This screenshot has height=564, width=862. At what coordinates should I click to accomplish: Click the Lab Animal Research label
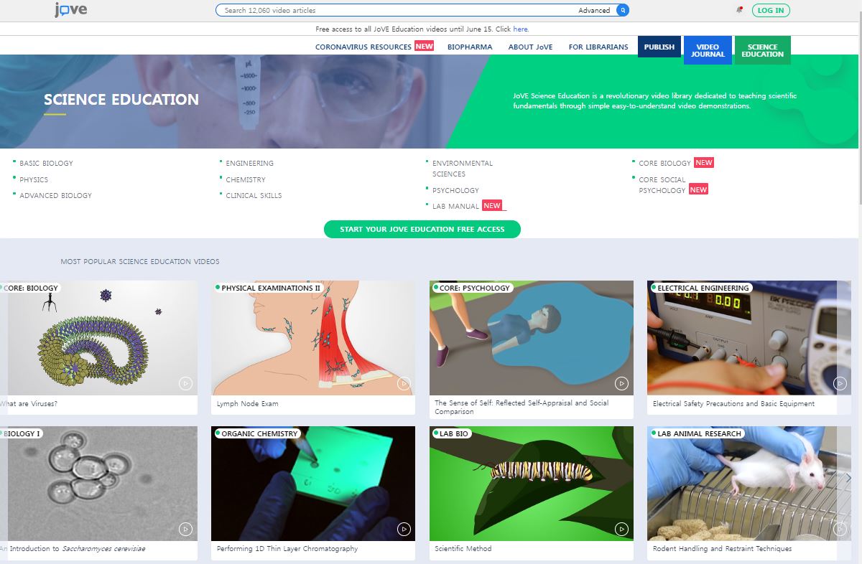pos(699,433)
